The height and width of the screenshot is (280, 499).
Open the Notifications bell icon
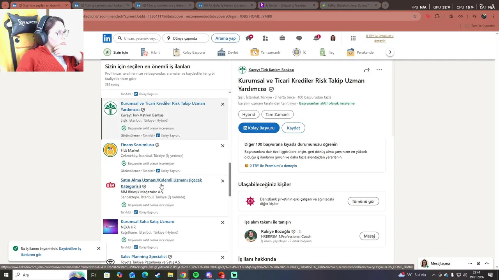pos(316,38)
